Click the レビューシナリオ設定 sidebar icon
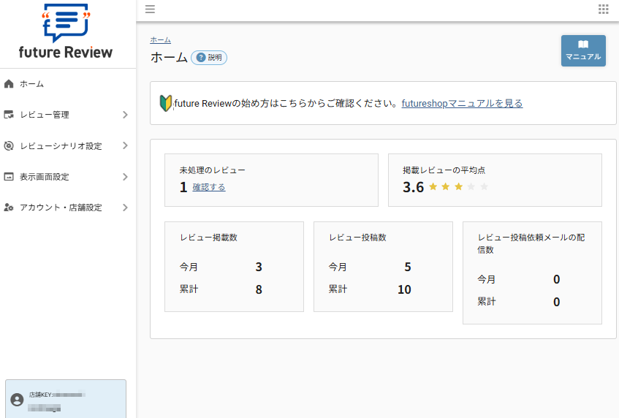 click(9, 145)
